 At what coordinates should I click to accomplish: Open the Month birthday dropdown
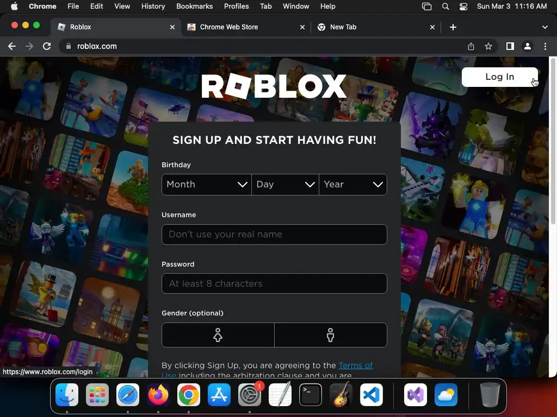coord(206,185)
